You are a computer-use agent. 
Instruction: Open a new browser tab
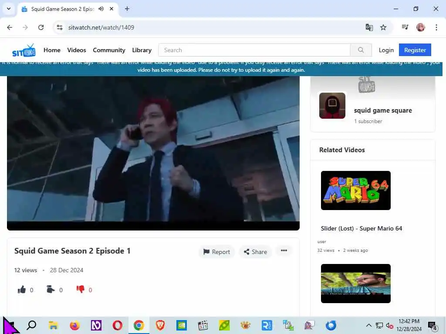(127, 9)
